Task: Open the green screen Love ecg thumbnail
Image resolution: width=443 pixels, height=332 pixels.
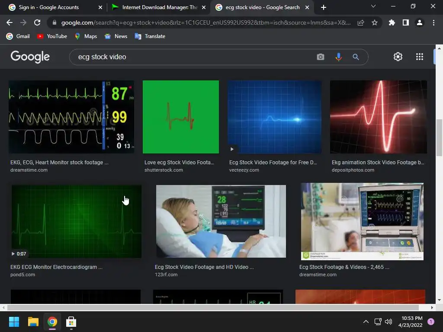Action: click(x=181, y=117)
